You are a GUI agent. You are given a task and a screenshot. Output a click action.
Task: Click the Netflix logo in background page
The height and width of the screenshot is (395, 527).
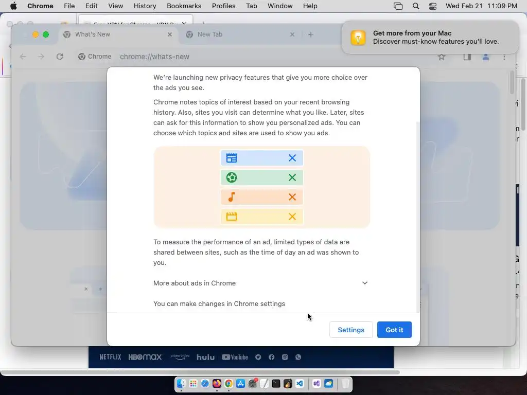tap(110, 357)
